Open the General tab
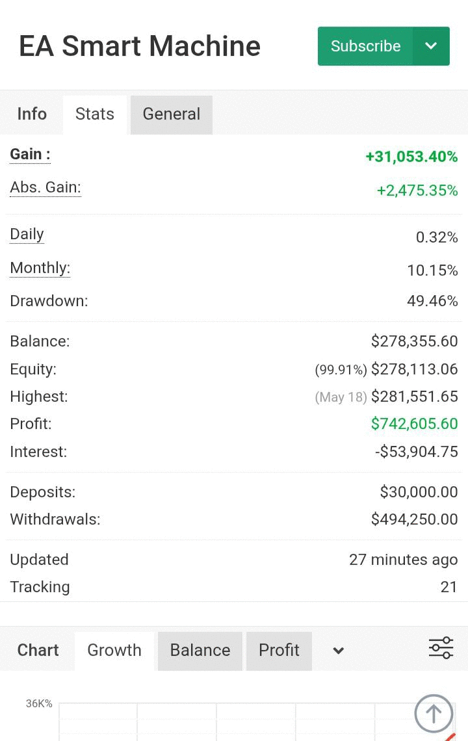The image size is (468, 741). (x=172, y=114)
